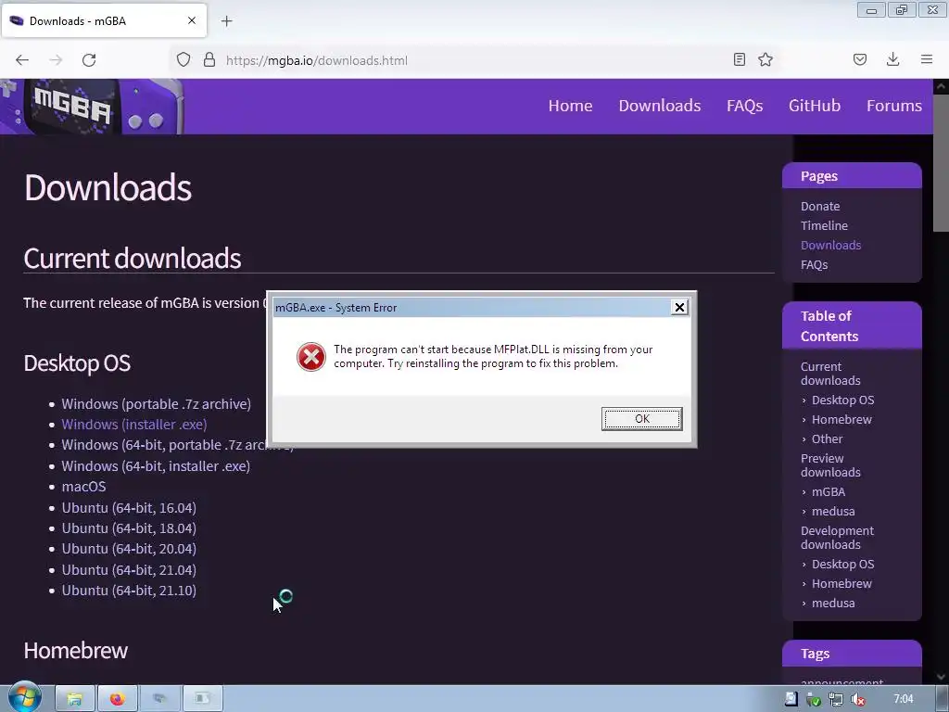Download Windows (64-bit, installer .exe)
Screen dimensions: 949x712
pos(156,466)
